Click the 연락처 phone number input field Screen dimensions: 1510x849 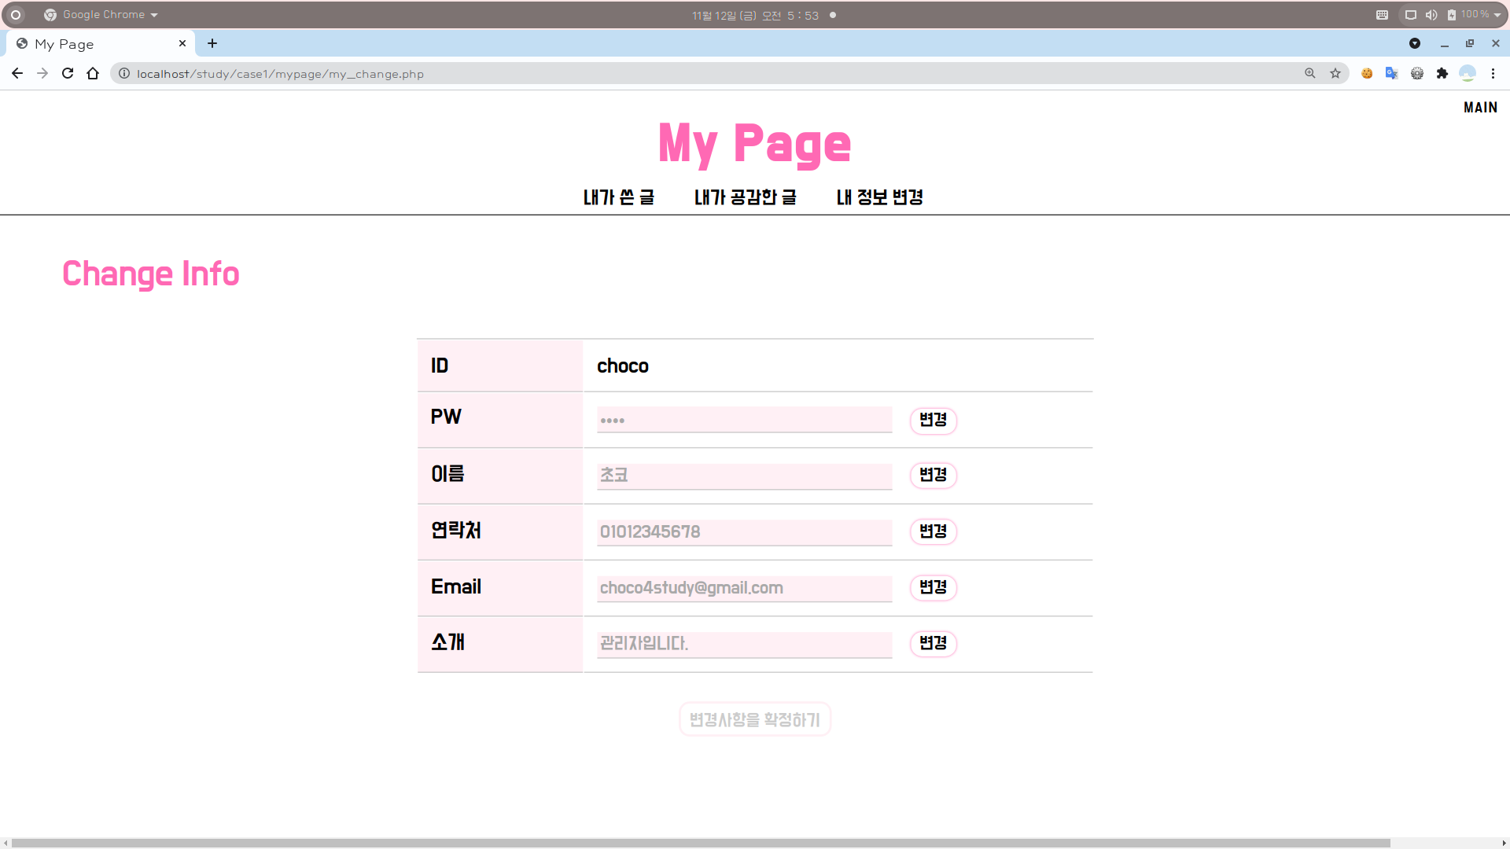click(744, 532)
